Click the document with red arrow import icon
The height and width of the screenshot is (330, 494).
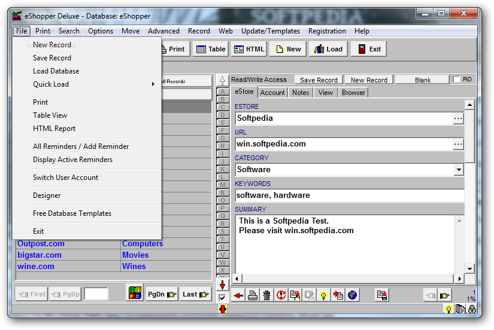tap(338, 295)
